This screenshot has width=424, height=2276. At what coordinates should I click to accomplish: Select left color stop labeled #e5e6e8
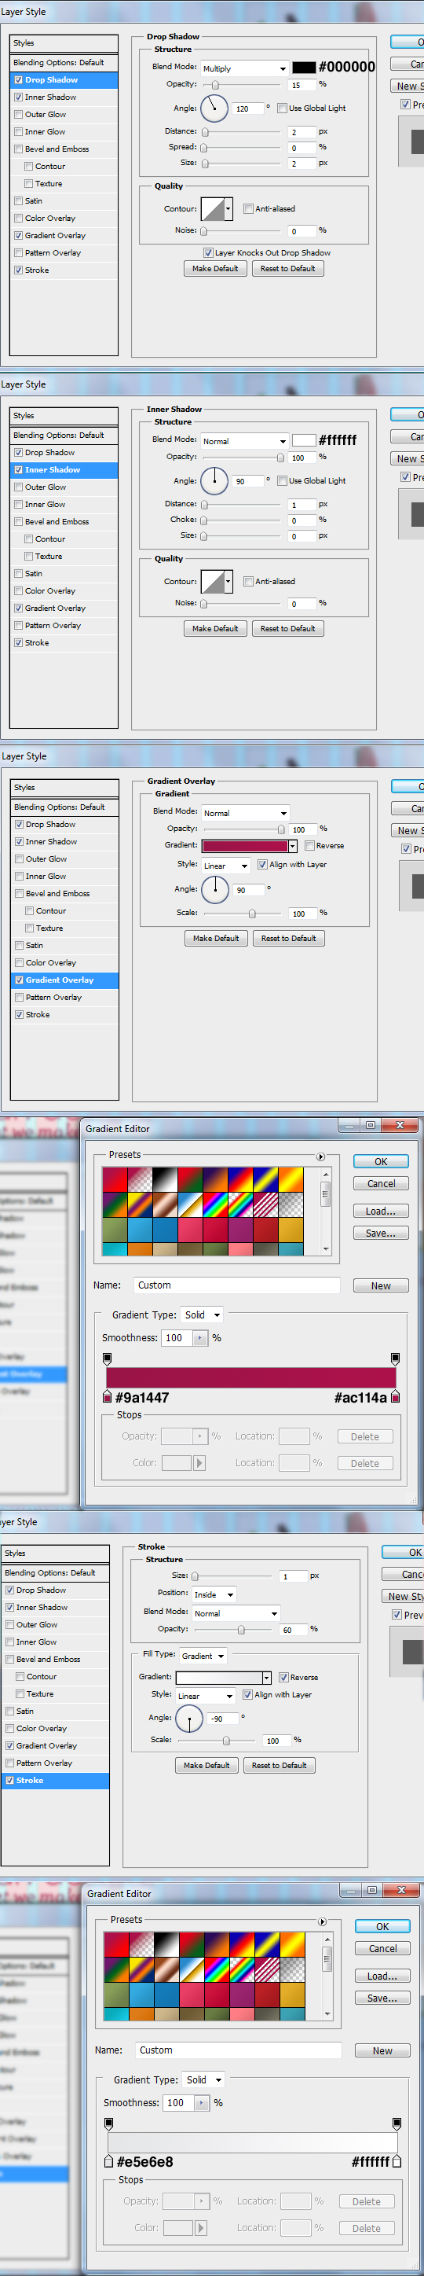(x=110, y=2161)
